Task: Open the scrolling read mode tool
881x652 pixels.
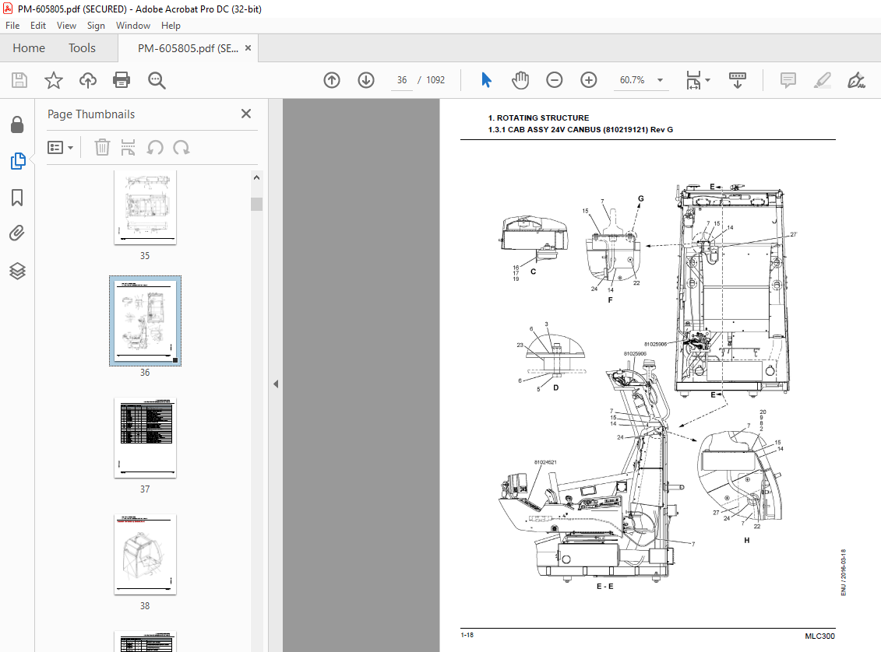Action: click(x=738, y=80)
